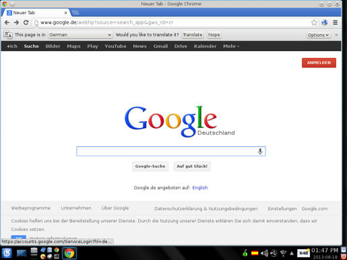
Task: Select +Ich in the Google bar
Action: coord(12,46)
